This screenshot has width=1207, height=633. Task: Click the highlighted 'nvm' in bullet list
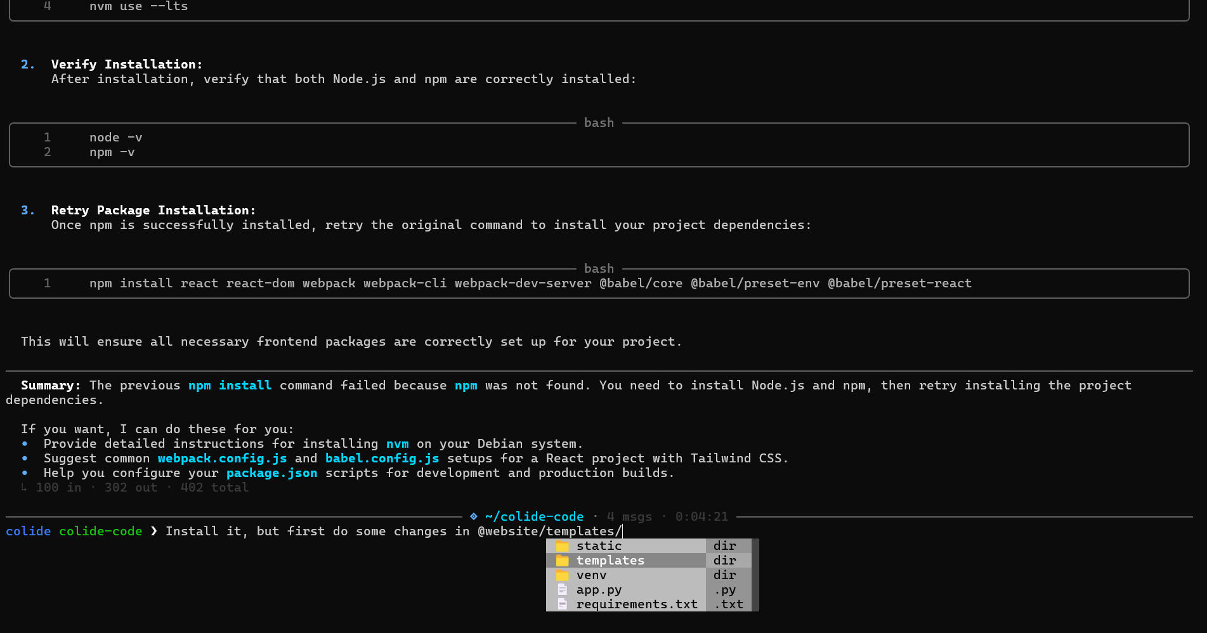tap(398, 444)
